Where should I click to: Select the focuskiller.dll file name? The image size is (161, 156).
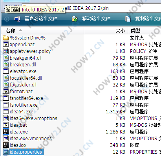coord(23,85)
